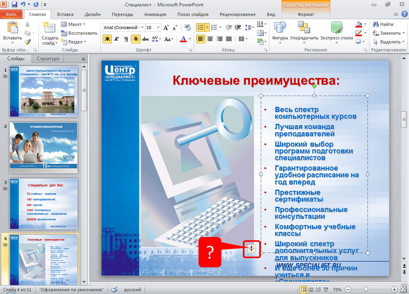The height and width of the screenshot is (294, 409).
Task: Click the Arrange (Упорядочить) icon
Action: [x=304, y=31]
